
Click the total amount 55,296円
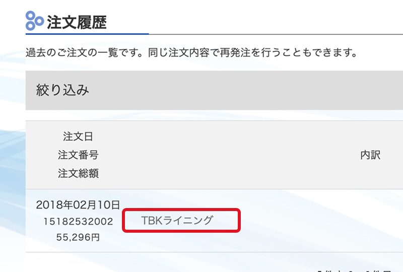[x=78, y=237]
